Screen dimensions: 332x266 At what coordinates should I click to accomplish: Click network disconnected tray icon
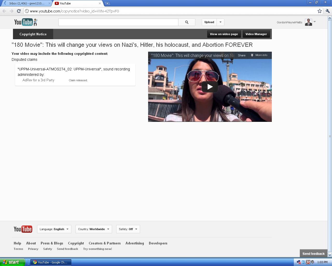299,262
